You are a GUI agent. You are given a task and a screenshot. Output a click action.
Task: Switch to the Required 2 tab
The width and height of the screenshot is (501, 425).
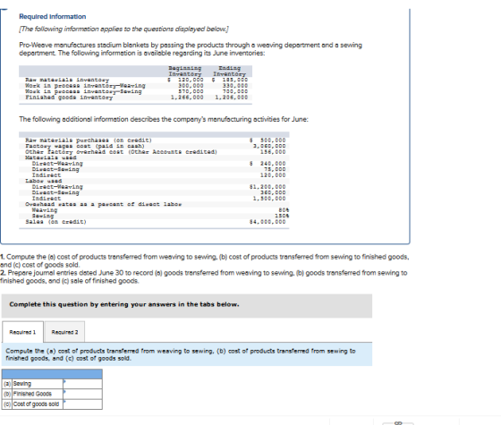(x=64, y=332)
